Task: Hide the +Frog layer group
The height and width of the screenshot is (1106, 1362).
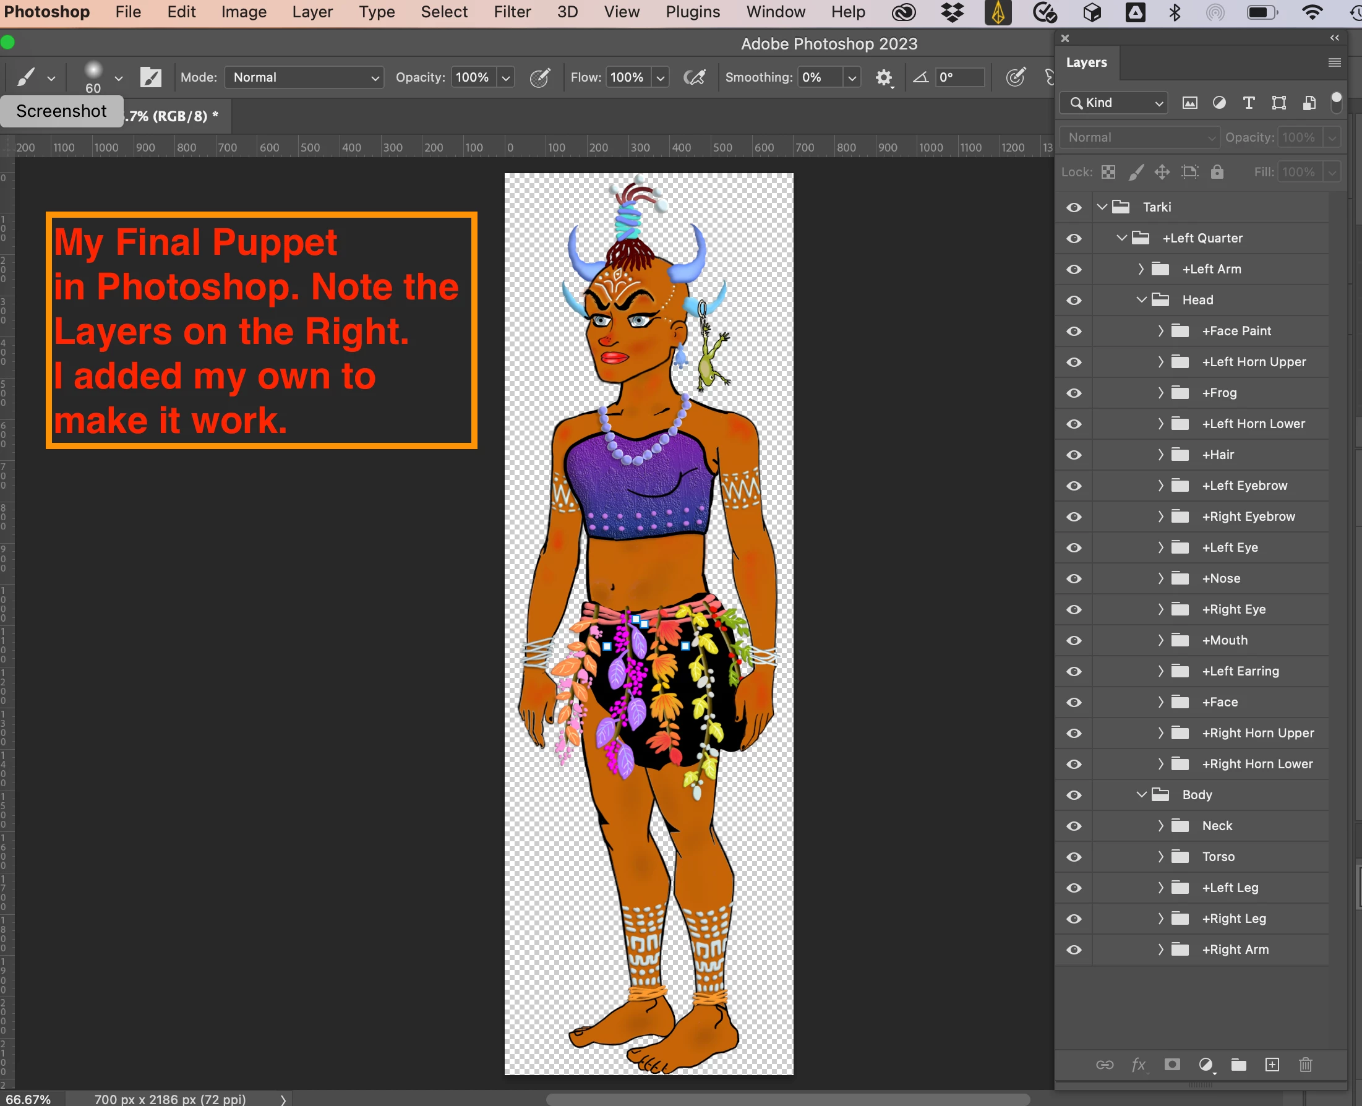Action: [1074, 393]
